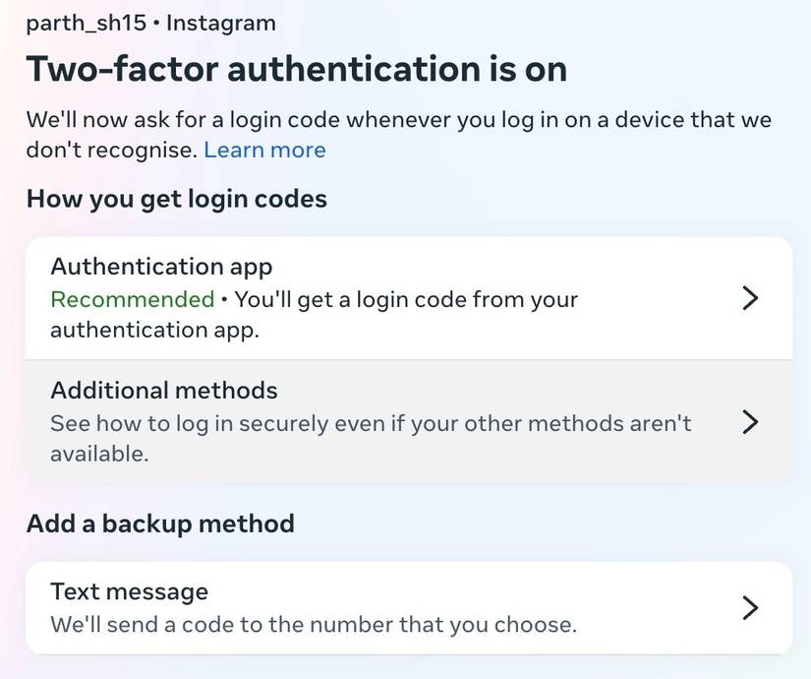Select the Authentication app method card
Screen dimensions: 811x679
(x=393, y=295)
